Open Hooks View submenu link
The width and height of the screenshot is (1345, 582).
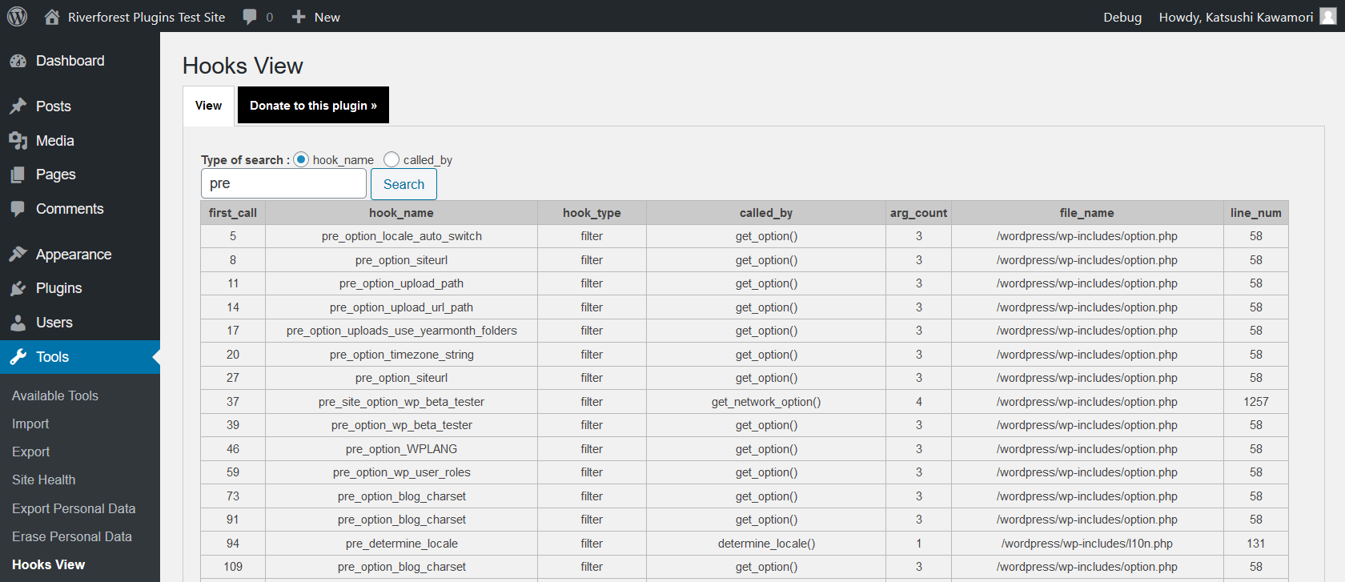click(x=48, y=564)
